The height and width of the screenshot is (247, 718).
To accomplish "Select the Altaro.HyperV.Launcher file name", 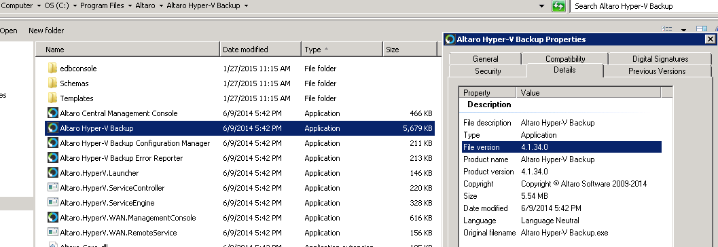I will pyautogui.click(x=99, y=173).
